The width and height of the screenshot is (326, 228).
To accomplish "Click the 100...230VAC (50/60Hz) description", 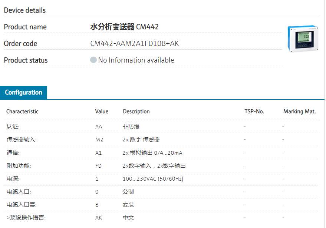I will pos(153,179).
